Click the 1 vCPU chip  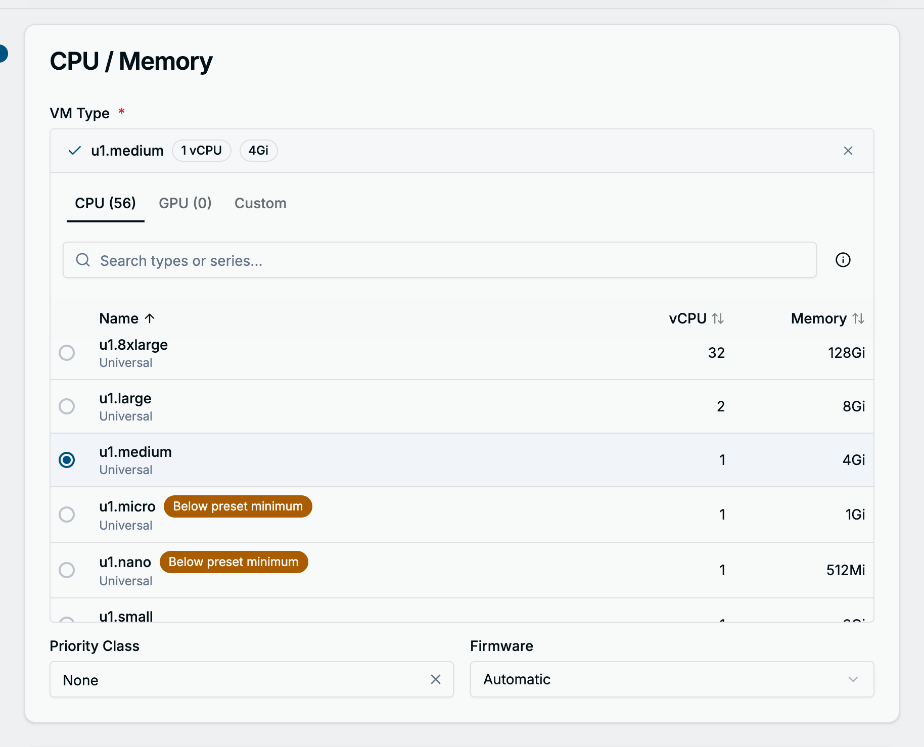202,151
